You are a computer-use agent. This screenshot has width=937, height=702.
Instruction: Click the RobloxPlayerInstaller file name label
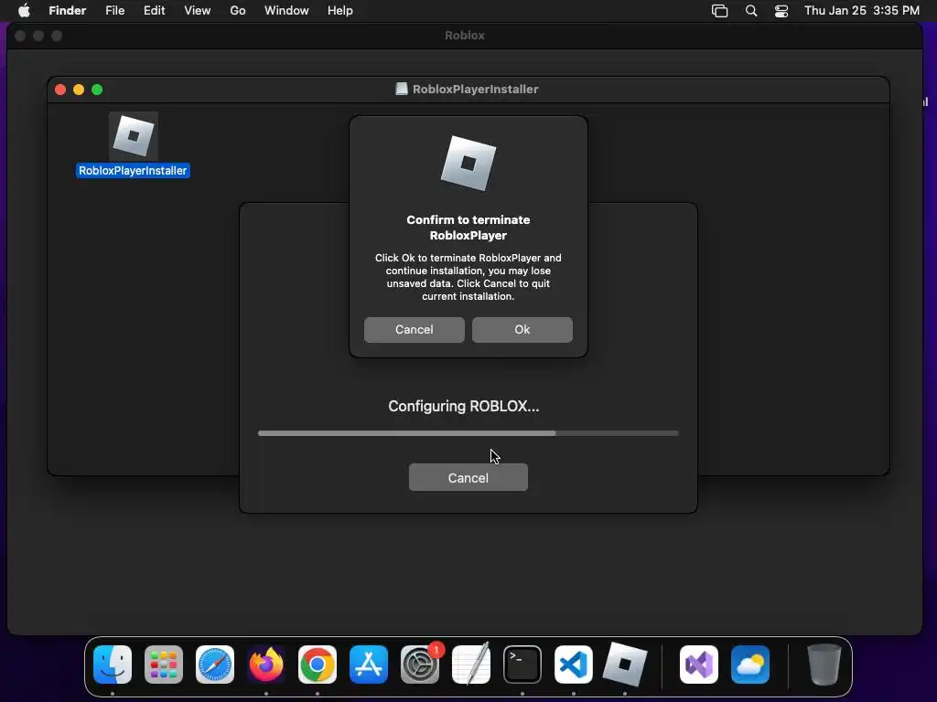(133, 171)
